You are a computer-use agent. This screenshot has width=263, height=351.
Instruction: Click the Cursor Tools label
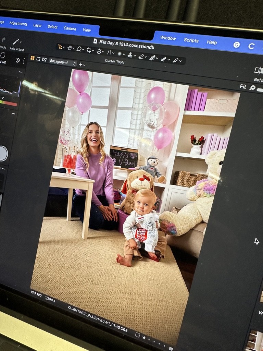(114, 62)
